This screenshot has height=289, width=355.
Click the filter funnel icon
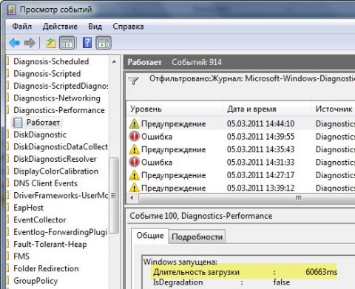[134, 81]
